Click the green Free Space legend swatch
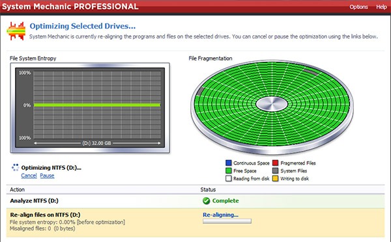This screenshot has width=391, height=242. pos(229,171)
